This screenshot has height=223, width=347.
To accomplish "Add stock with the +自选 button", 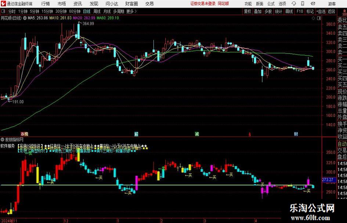I will pos(321,11).
